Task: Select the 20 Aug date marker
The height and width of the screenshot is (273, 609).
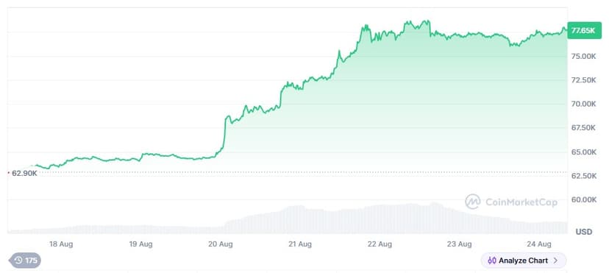Action: (220, 244)
